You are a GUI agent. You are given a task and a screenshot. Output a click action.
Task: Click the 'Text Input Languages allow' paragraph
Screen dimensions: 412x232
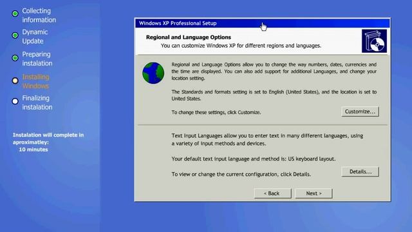coord(267,139)
